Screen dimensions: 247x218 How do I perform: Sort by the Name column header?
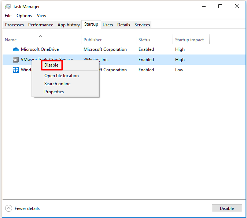tap(42, 39)
